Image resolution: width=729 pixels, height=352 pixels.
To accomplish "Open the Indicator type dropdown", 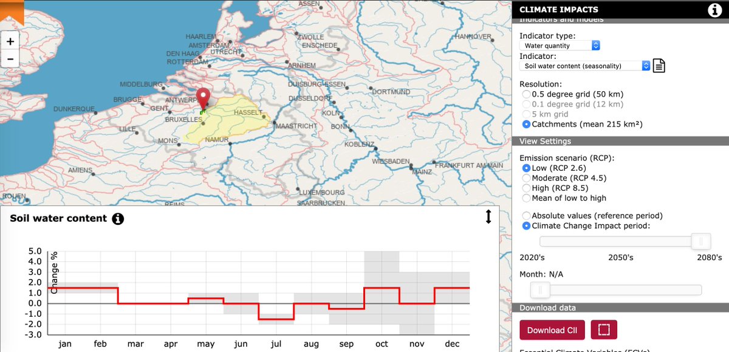I will 560,46.
